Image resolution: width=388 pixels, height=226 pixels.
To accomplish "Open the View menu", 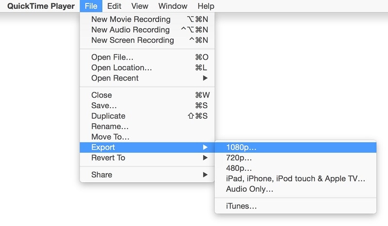I will [140, 6].
